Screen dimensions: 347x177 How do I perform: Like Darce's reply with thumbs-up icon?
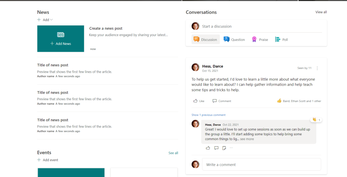coord(208,148)
